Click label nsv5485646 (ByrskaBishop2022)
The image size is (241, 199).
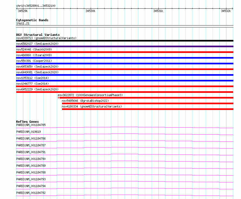tap(85, 101)
